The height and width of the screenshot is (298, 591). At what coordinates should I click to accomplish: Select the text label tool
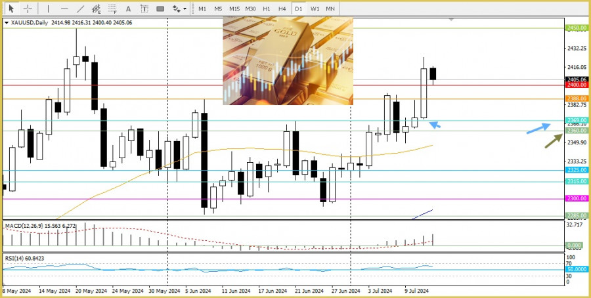click(144, 9)
